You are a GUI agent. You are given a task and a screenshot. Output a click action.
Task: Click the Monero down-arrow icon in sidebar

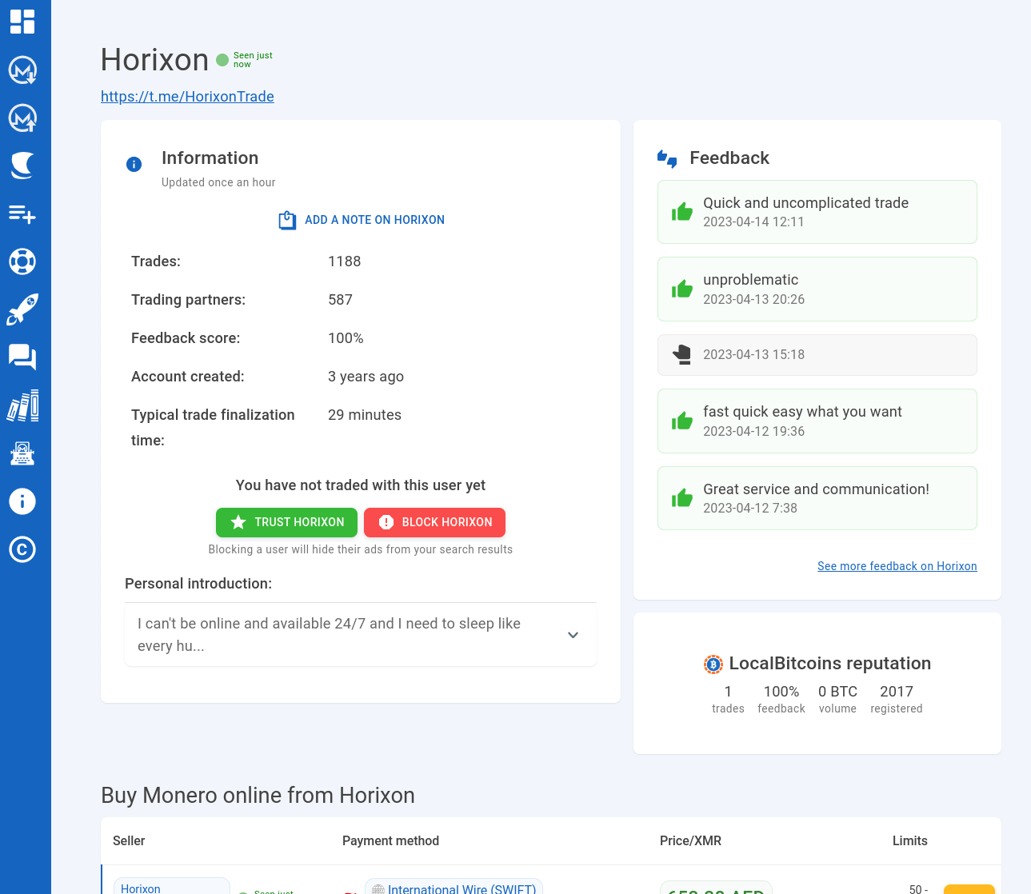point(22,70)
